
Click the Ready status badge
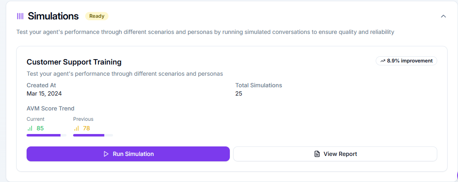97,16
